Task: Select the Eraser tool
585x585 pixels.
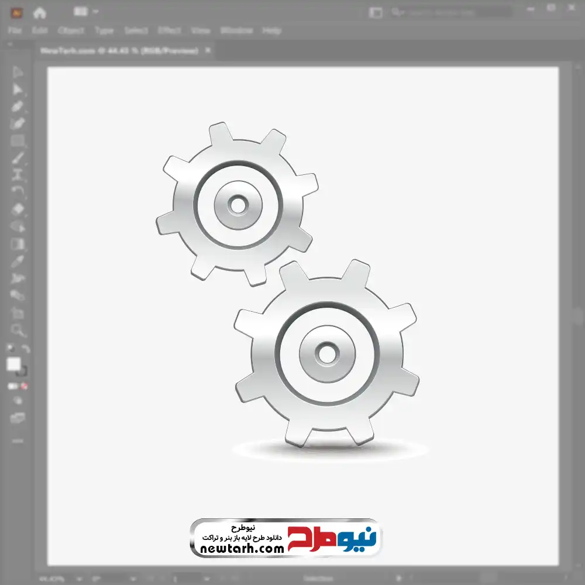Action: (x=18, y=209)
